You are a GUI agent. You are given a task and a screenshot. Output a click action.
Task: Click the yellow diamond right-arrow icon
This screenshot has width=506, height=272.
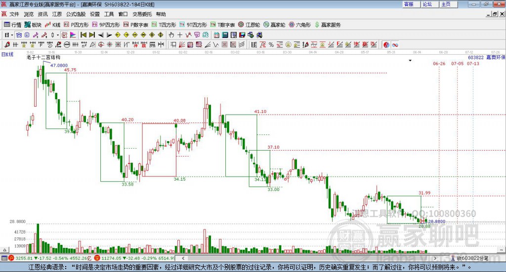126,35
